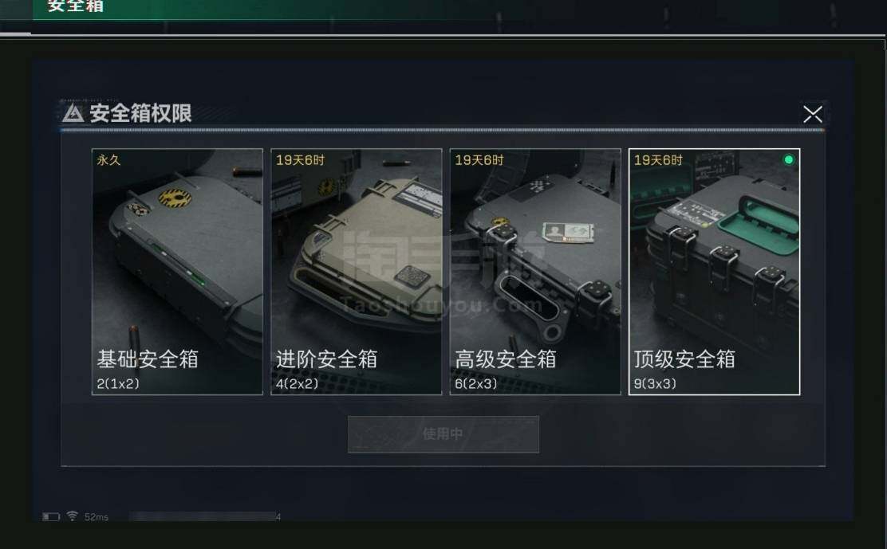Select the 基础安全箱 card
This screenshot has height=549, width=887.
point(177,272)
